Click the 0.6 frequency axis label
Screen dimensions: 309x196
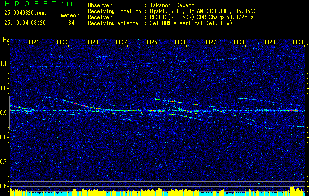click(4, 186)
